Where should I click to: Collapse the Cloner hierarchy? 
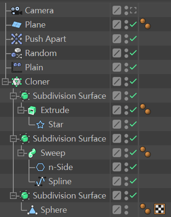[5, 82]
